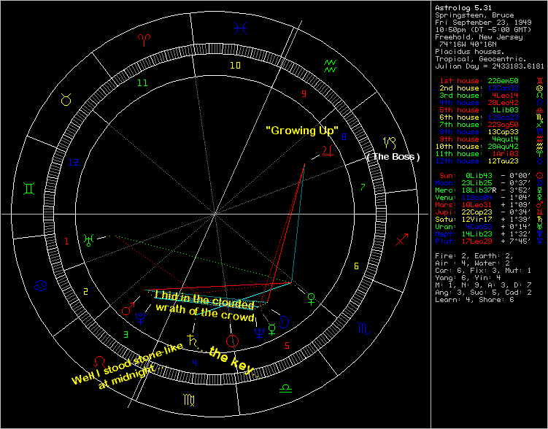Click the blue Neptune trident symbol inside the wheel
This screenshot has width=548, height=429.
click(259, 333)
